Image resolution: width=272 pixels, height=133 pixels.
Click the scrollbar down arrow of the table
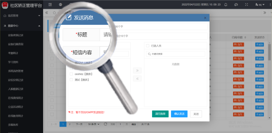tap(269, 118)
